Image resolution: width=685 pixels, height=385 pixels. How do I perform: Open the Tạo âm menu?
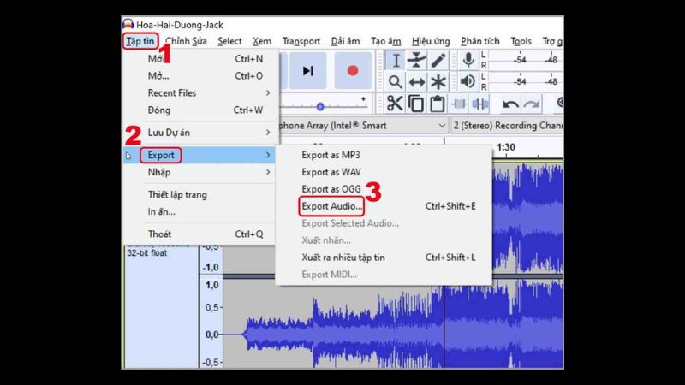(386, 41)
